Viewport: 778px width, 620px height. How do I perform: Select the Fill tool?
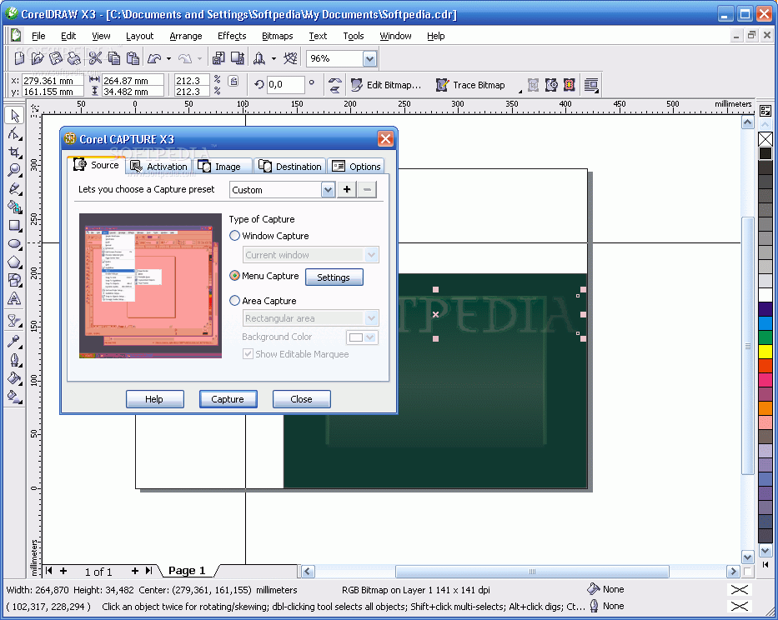14,378
